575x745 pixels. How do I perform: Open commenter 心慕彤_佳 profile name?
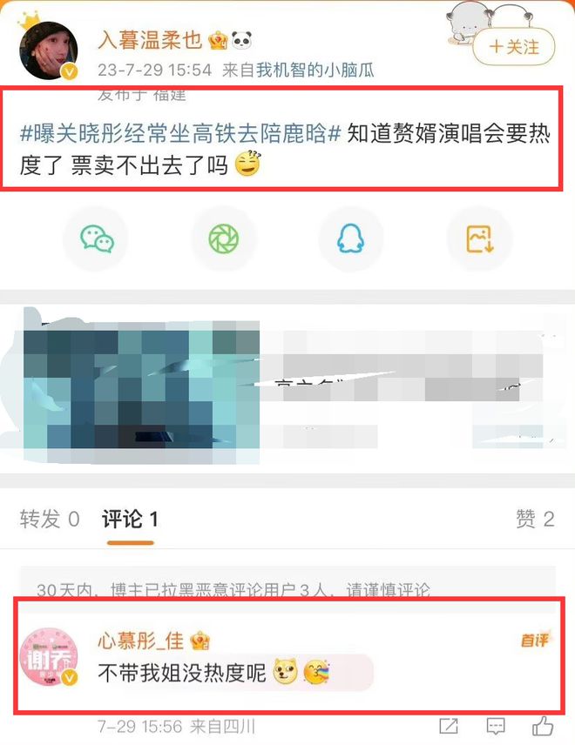[x=141, y=641]
